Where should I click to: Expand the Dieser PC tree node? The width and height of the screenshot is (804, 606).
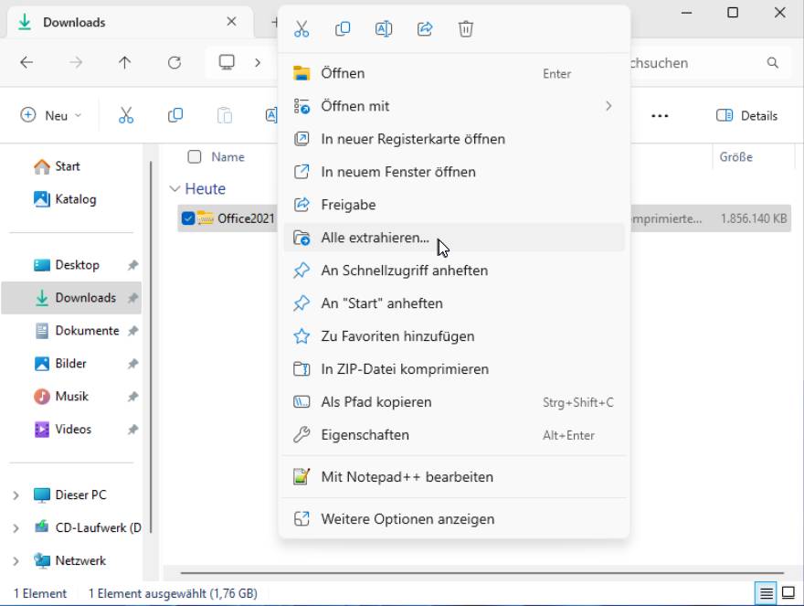(16, 495)
